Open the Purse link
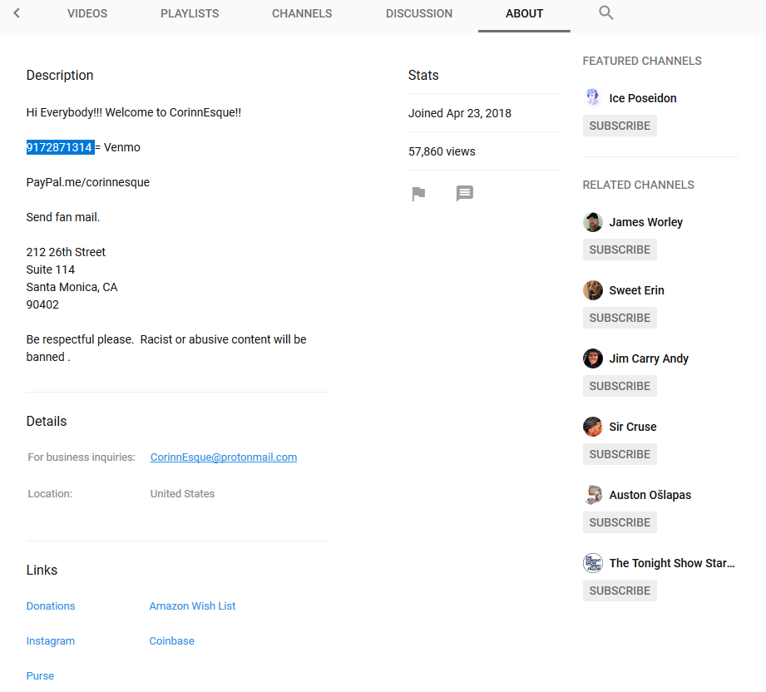766x692 pixels. [x=40, y=676]
